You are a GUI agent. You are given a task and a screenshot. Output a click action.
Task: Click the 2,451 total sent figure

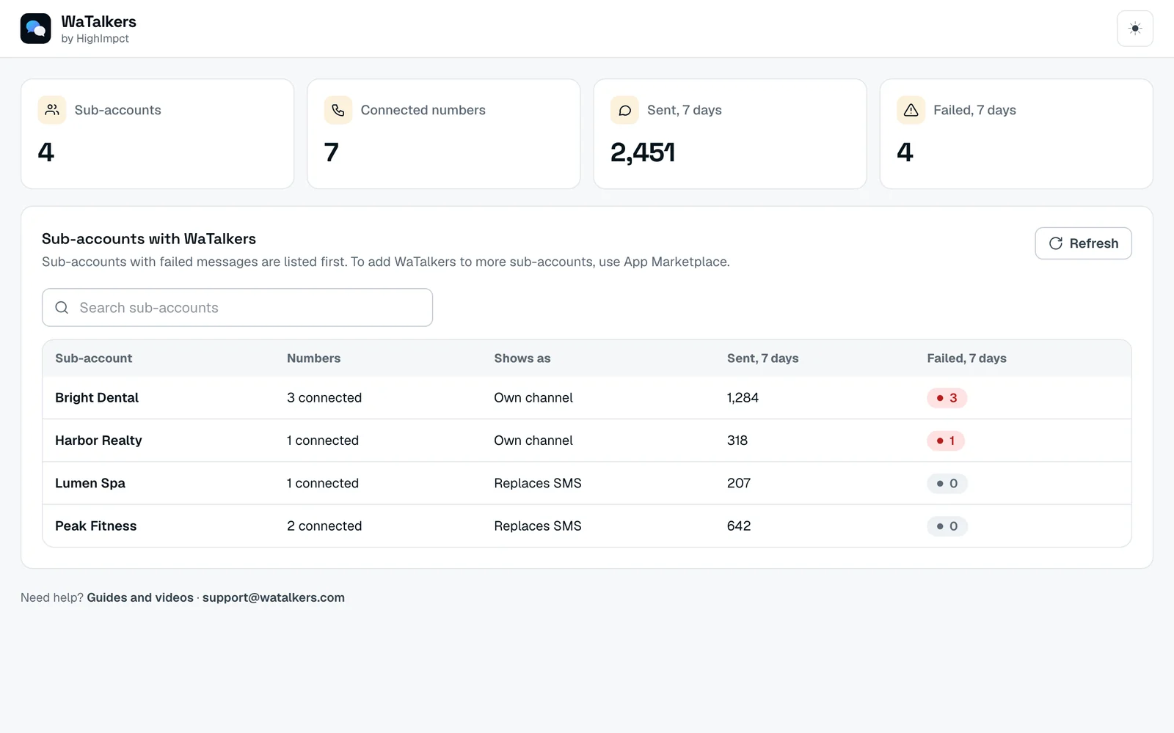click(643, 152)
